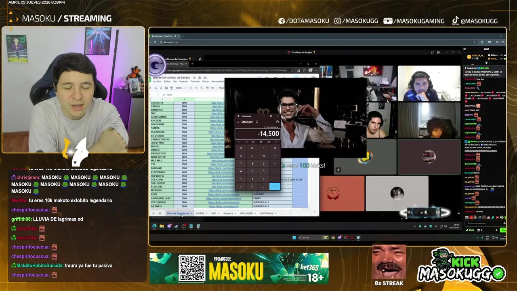517x291 pixels.
Task: Open Facebook /DOTAMASOKU icon in overlay
Action: click(282, 21)
